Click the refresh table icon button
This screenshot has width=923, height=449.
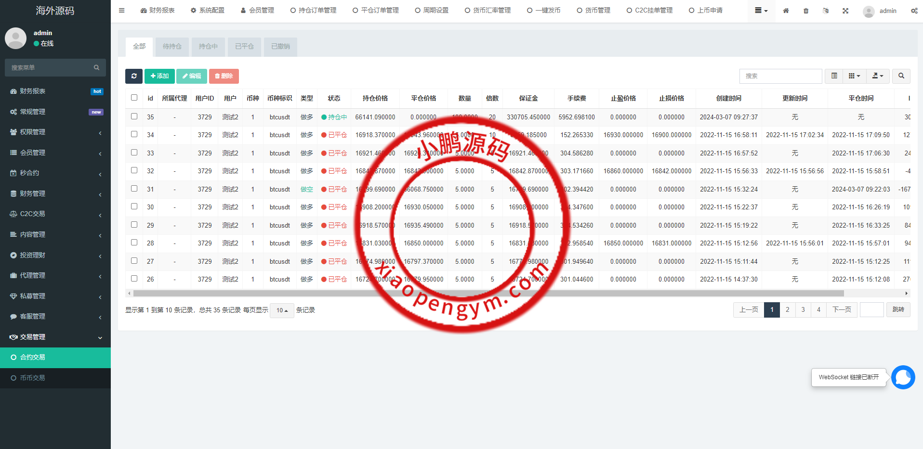click(x=134, y=76)
